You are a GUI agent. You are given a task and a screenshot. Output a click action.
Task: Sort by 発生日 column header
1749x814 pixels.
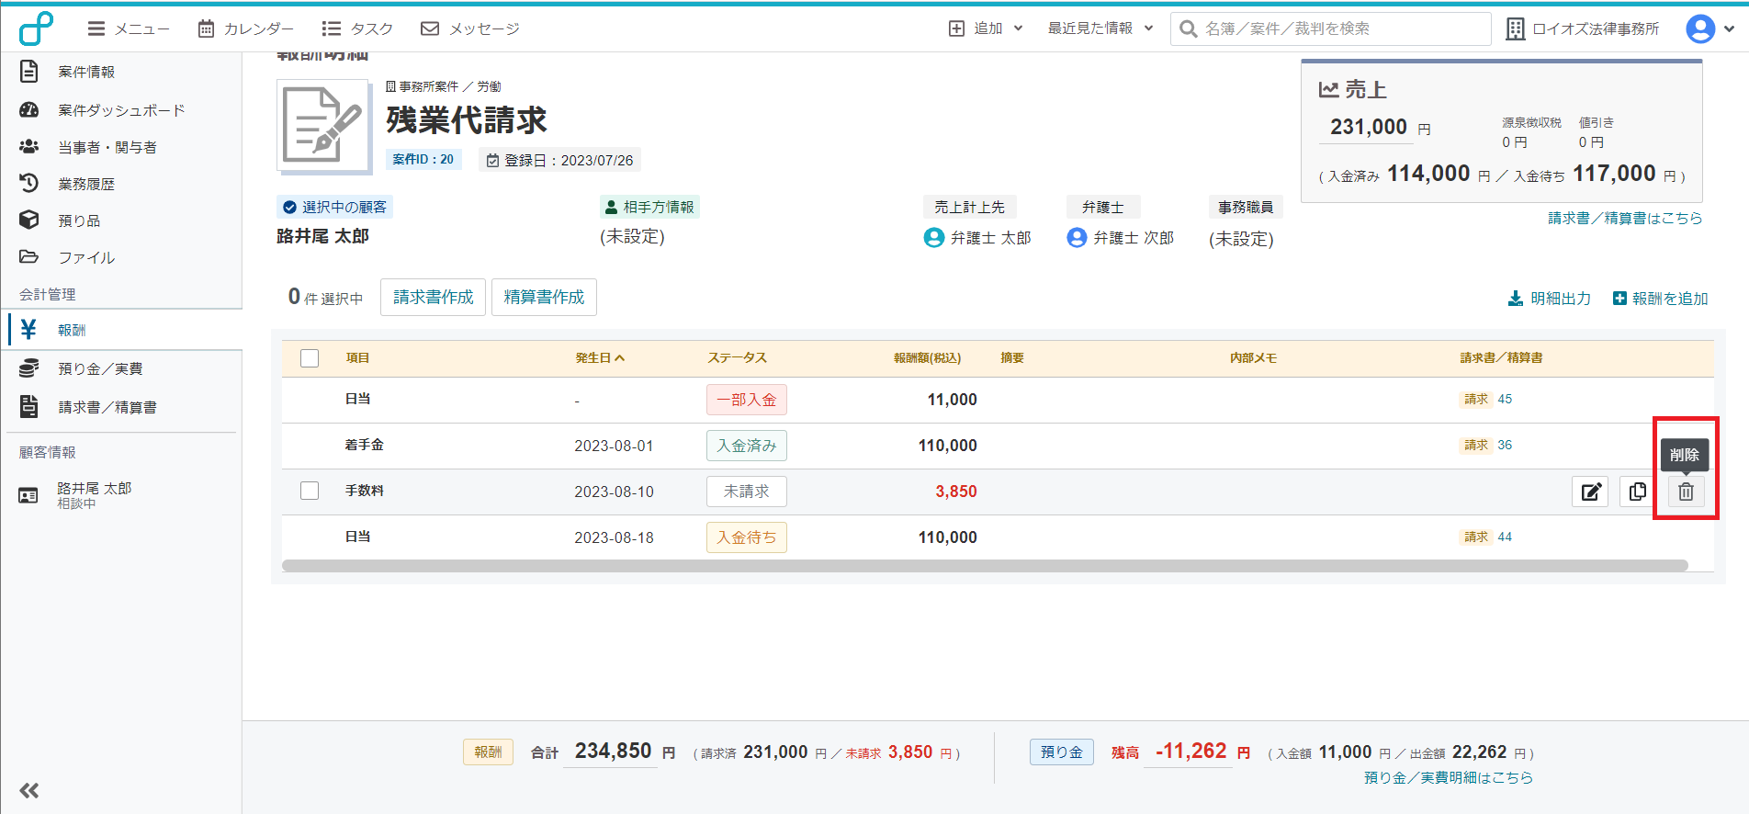click(600, 358)
